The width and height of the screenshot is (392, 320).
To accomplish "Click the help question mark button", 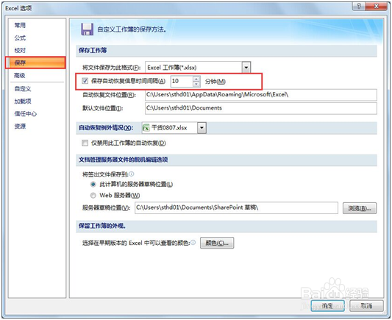I will (x=358, y=6).
